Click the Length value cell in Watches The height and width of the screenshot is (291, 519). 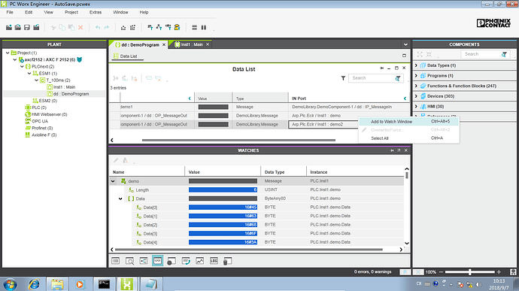coord(223,189)
